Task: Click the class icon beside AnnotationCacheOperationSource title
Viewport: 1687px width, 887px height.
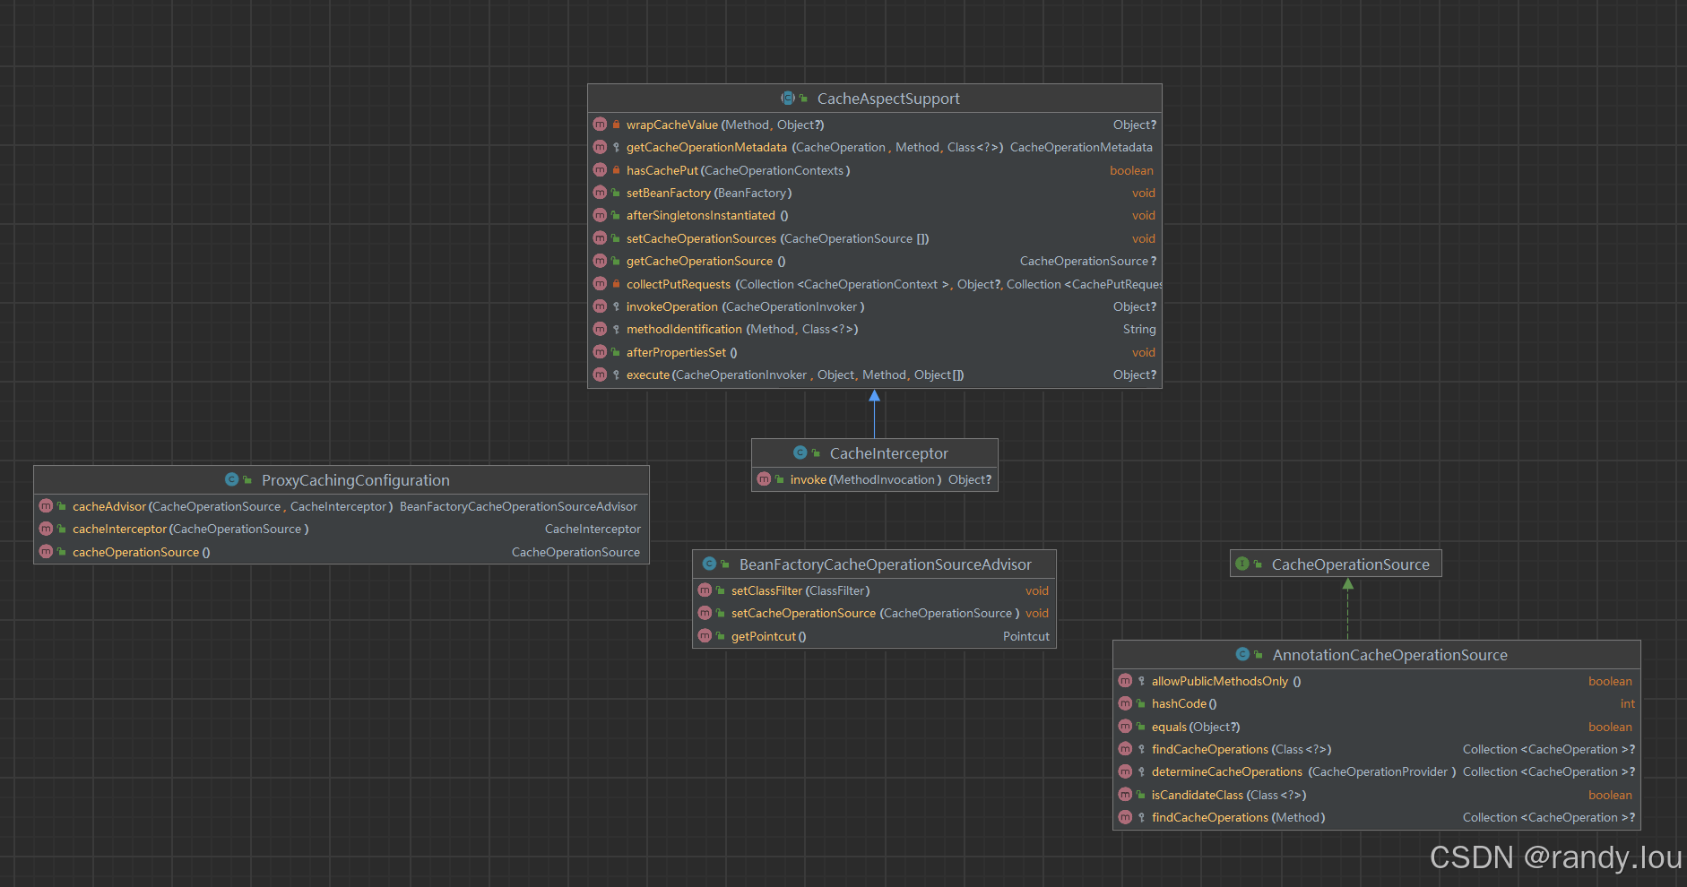Action: click(x=1242, y=655)
